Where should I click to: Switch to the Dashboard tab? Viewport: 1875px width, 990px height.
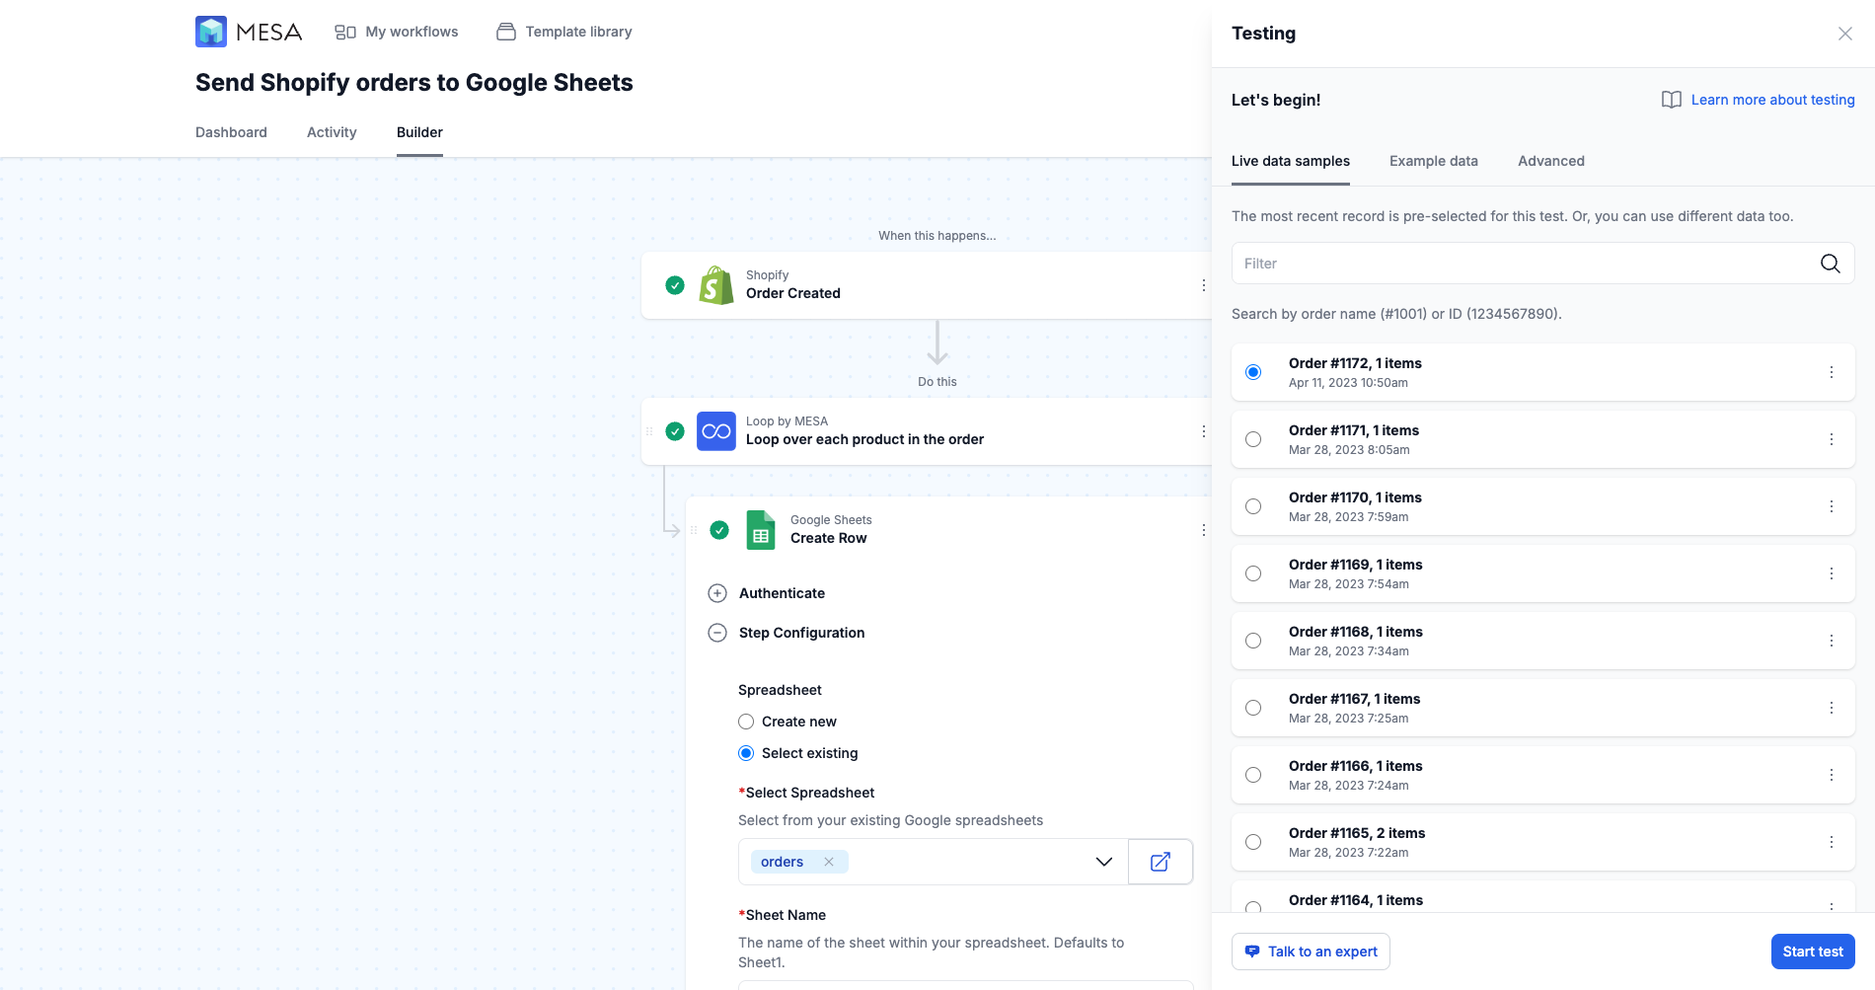pos(231,132)
